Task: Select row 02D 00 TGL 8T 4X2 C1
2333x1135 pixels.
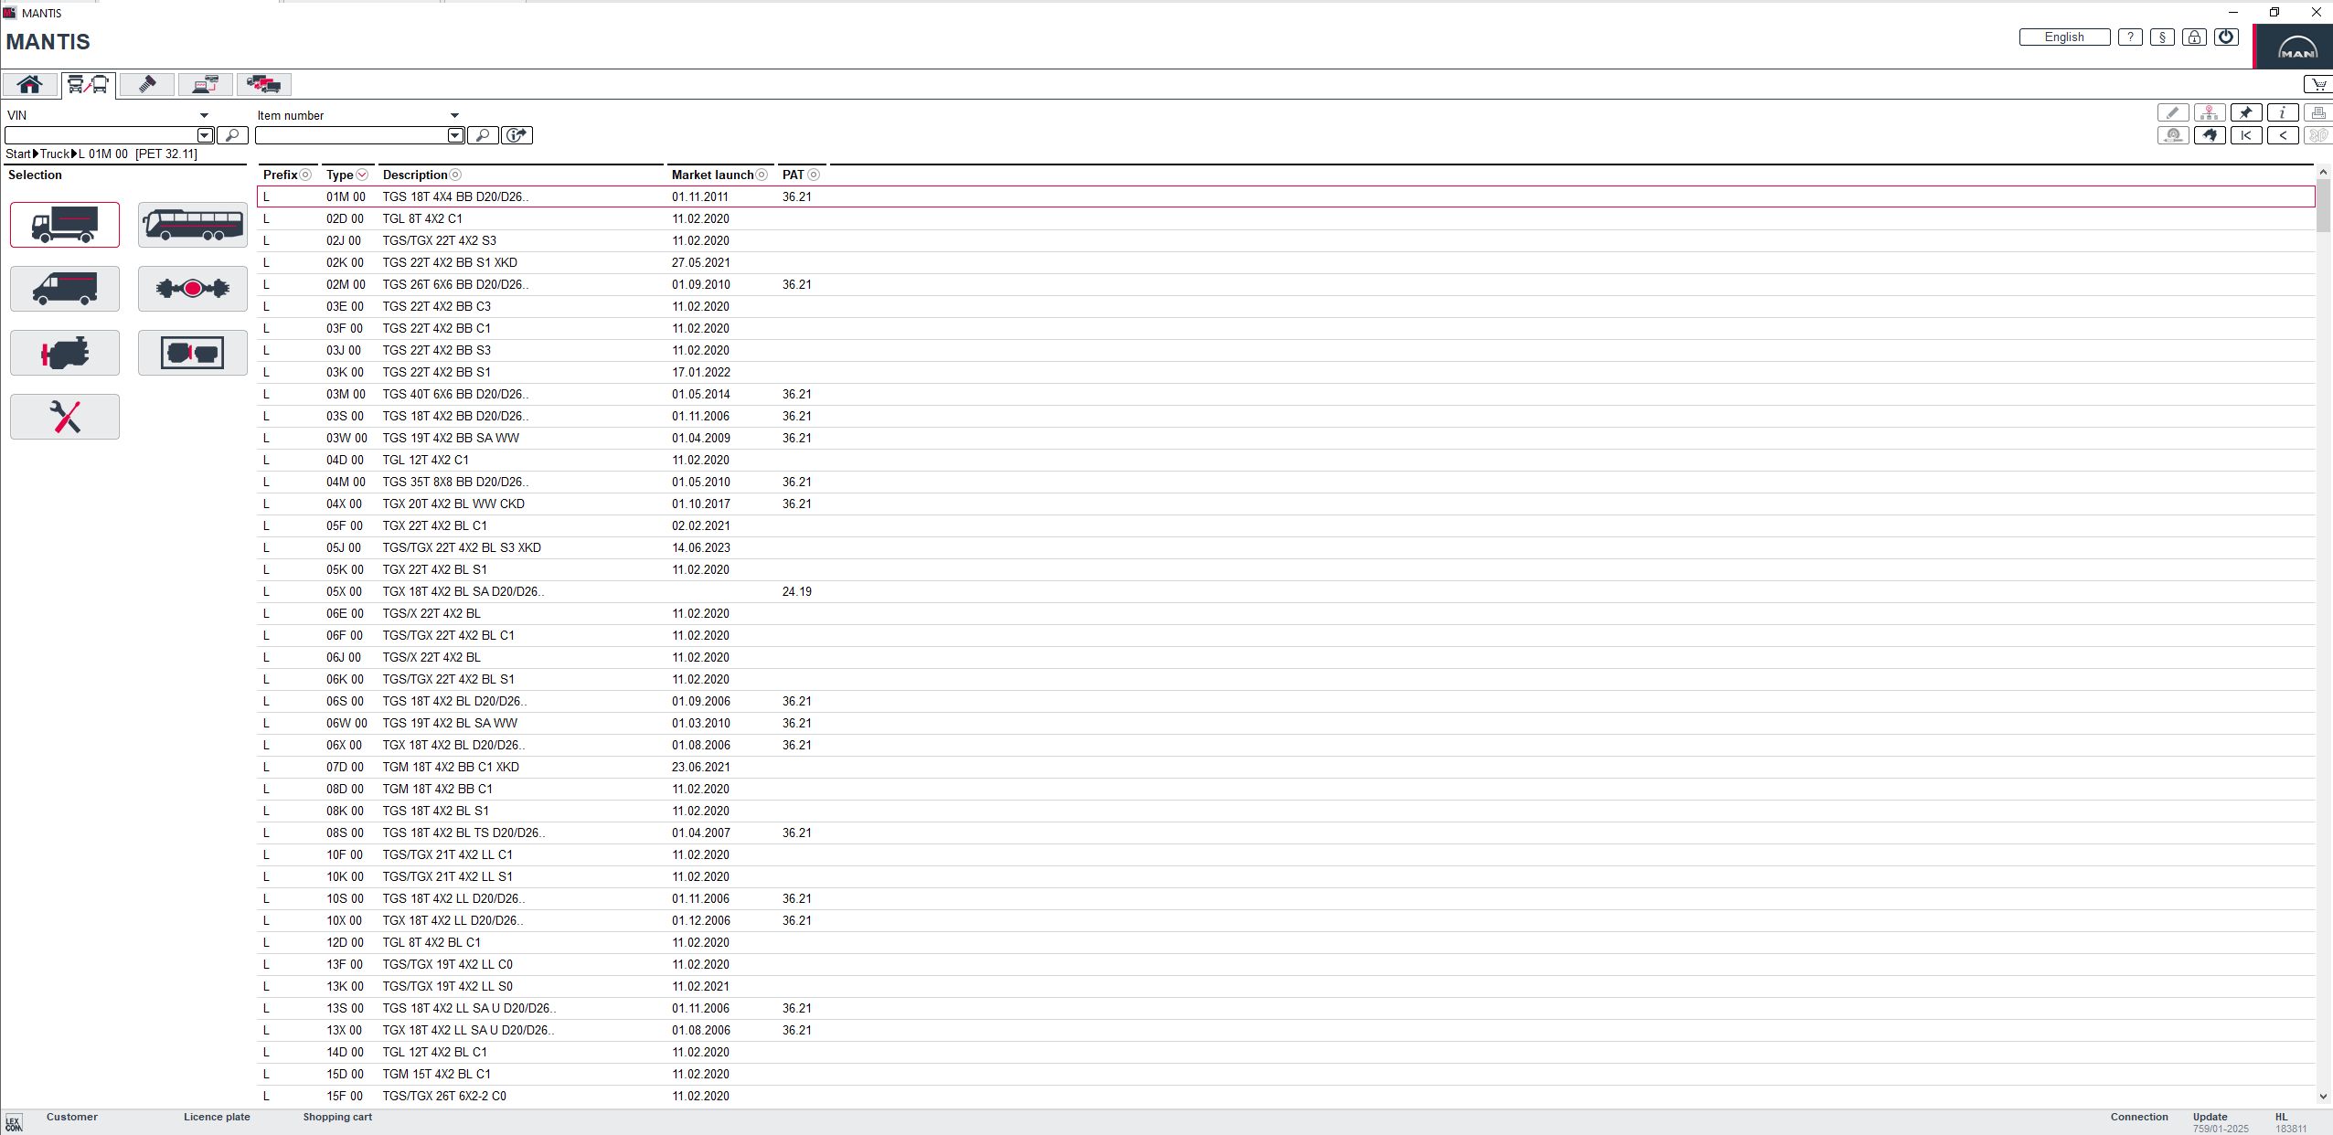Action: pos(1286,218)
